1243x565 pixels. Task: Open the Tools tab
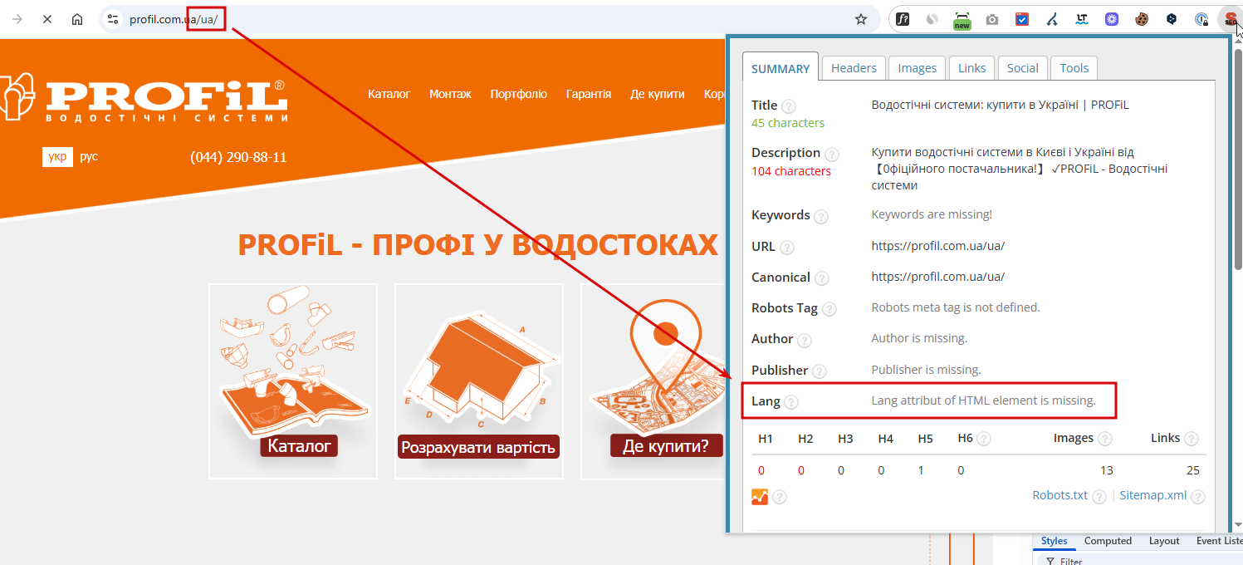coord(1074,68)
